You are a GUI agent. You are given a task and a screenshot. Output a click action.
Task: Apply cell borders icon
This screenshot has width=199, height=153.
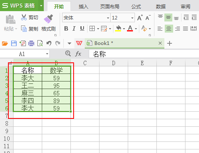[92, 29]
